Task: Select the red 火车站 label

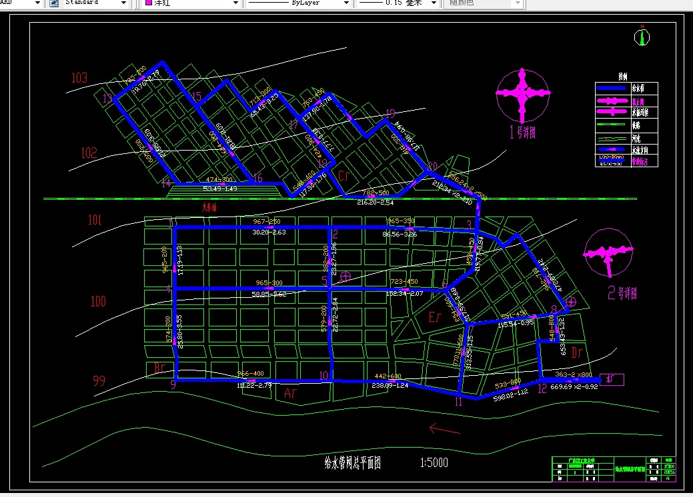Action: pos(209,207)
